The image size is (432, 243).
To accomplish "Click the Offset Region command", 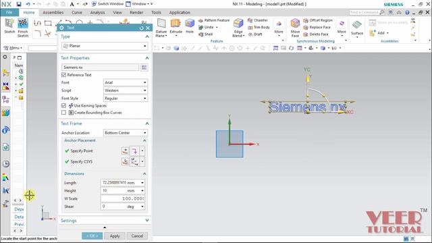I will pyautogui.click(x=318, y=20).
